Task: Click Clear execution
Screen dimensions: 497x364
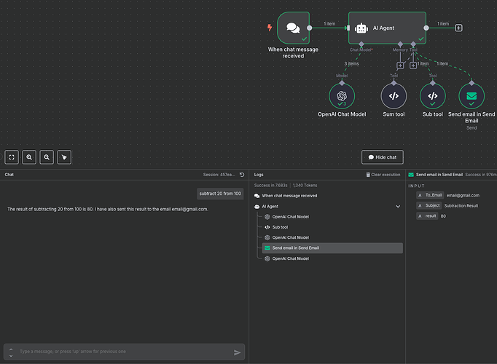Action: [x=383, y=175]
